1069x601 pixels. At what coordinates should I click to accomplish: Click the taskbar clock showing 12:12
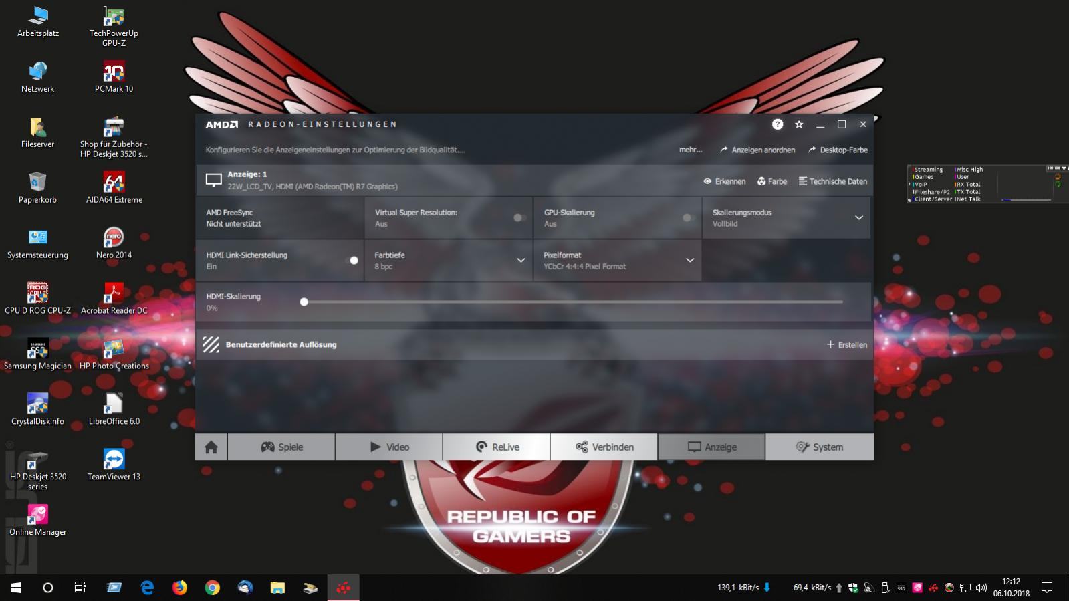pyautogui.click(x=1011, y=588)
